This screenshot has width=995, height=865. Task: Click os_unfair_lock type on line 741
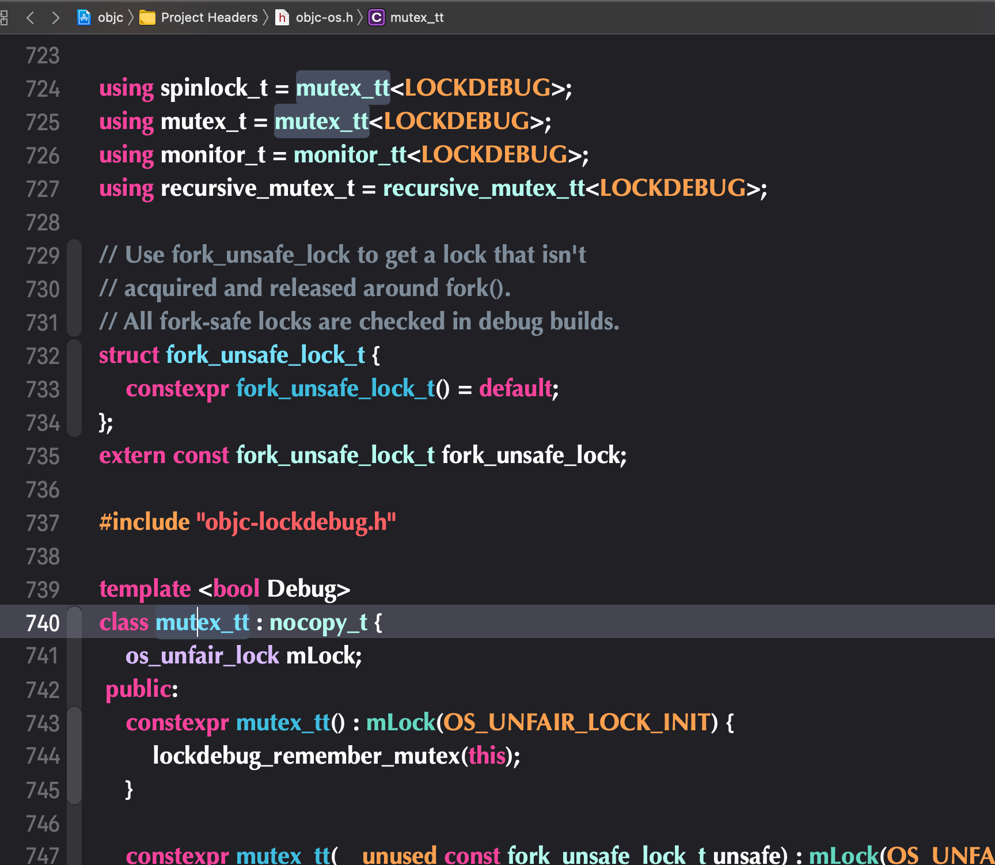click(x=202, y=656)
